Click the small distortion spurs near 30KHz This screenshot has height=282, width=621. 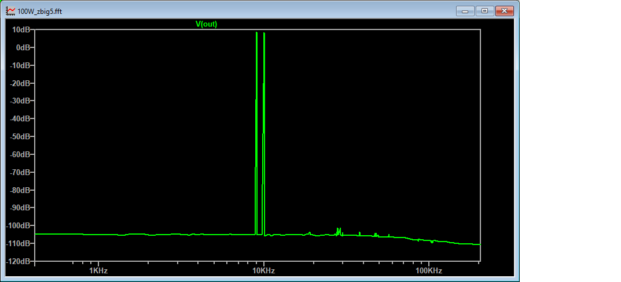point(339,231)
